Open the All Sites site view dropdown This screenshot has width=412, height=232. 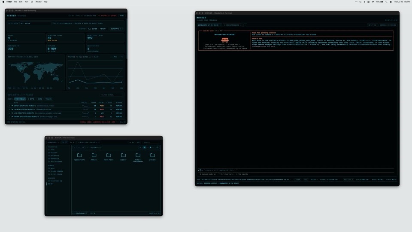pyautogui.click(x=35, y=23)
